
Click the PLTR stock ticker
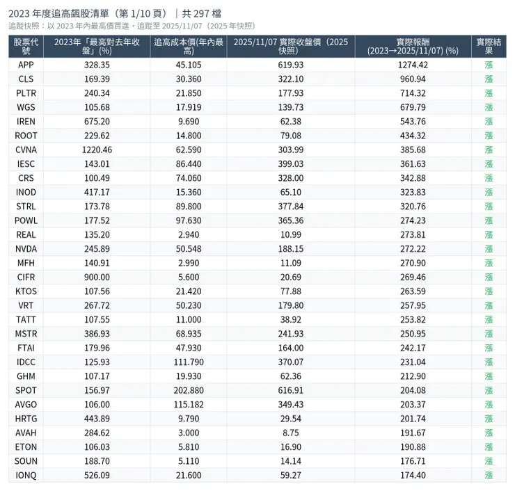click(x=26, y=93)
